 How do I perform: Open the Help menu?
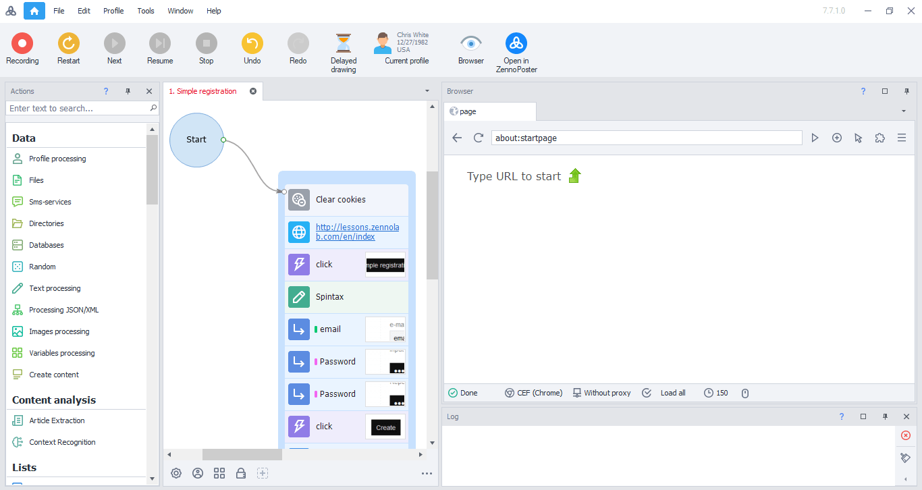point(214,11)
